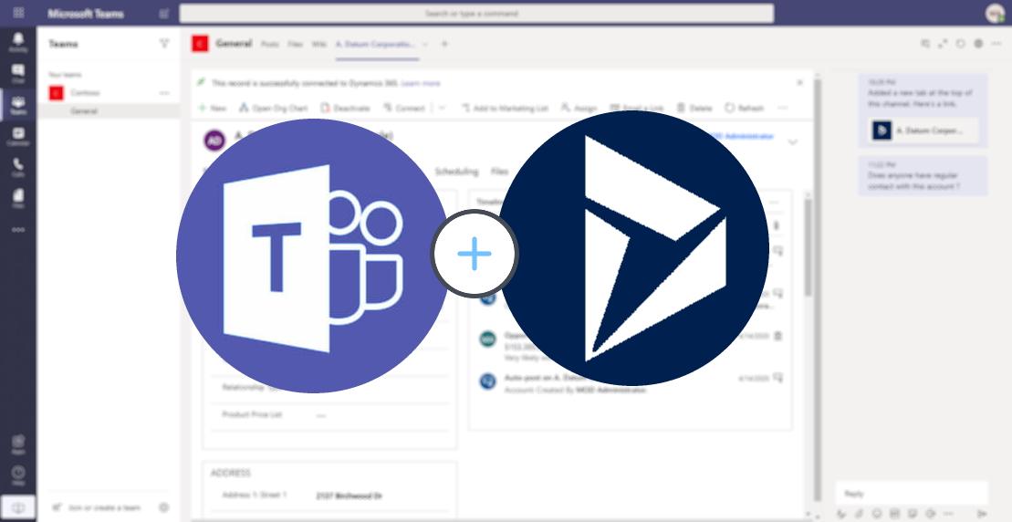Click the record form vertical scrollbar

coord(807,246)
